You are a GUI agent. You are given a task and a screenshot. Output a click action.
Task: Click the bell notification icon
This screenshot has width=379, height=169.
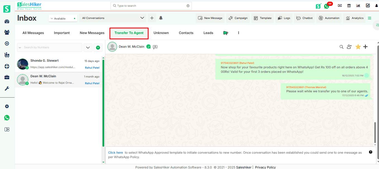[161, 18]
